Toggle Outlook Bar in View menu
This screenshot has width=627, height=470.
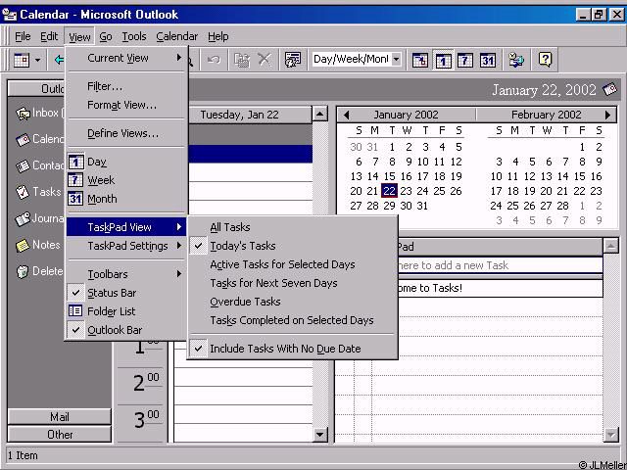pyautogui.click(x=126, y=330)
